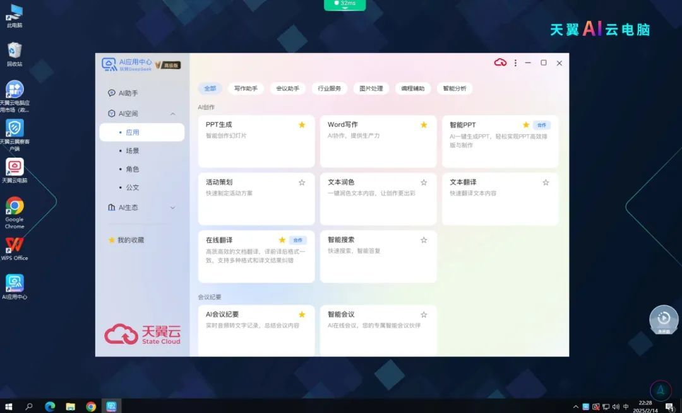Open the three-dot more options menu
Screen dimensions: 682x413
tap(515, 63)
